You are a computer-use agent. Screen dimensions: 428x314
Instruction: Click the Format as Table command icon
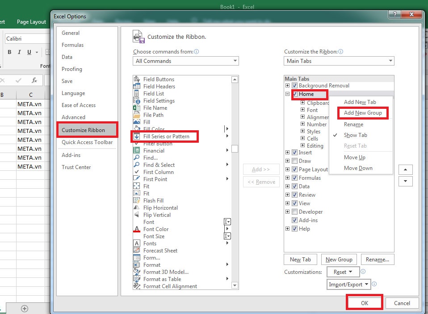[x=138, y=279]
